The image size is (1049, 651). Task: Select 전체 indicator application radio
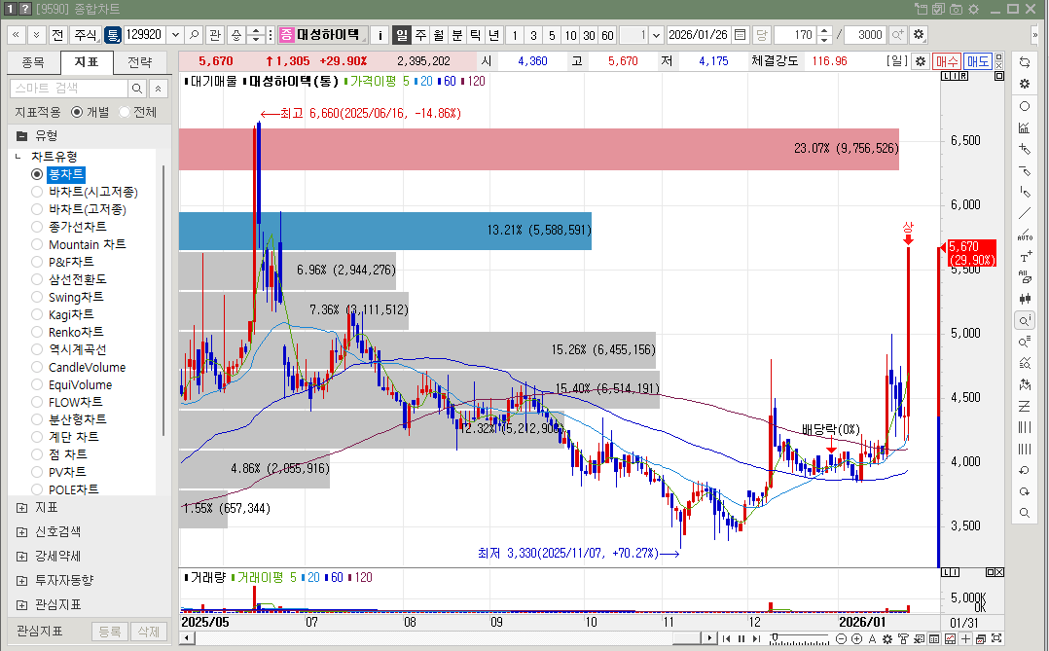click(x=125, y=113)
